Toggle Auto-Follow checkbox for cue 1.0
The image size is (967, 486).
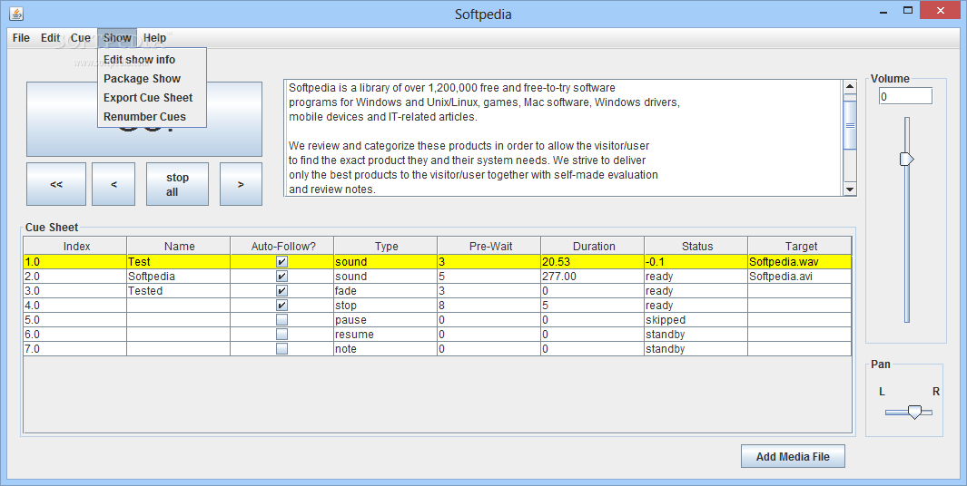click(281, 262)
